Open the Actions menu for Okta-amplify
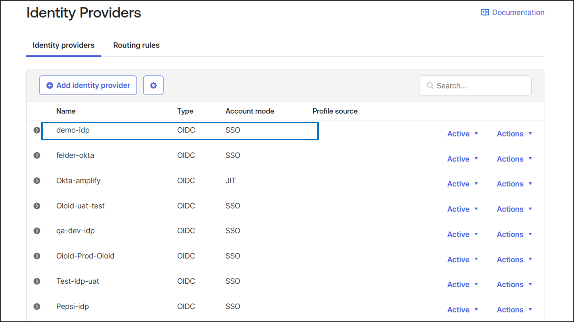Image resolution: width=574 pixels, height=322 pixels. [x=514, y=184]
